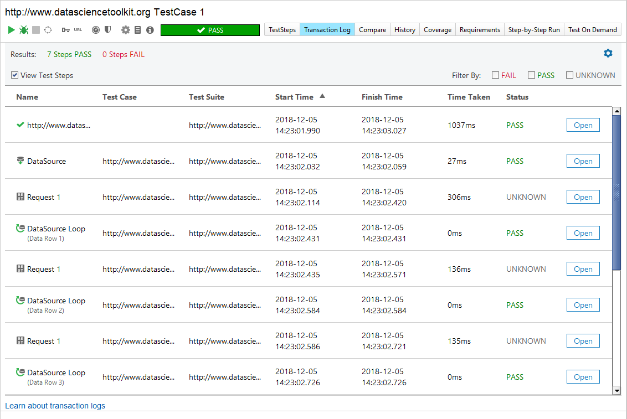Click the vertical scrollbar thumb
Screen dimensions: 627x419
click(616, 193)
